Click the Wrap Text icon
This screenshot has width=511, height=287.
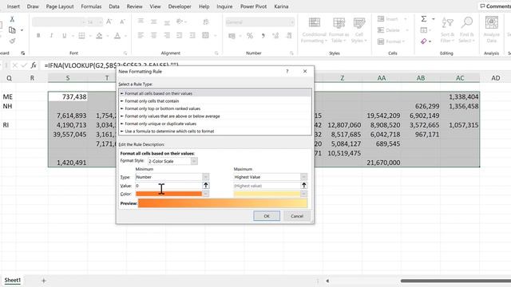click(206, 22)
